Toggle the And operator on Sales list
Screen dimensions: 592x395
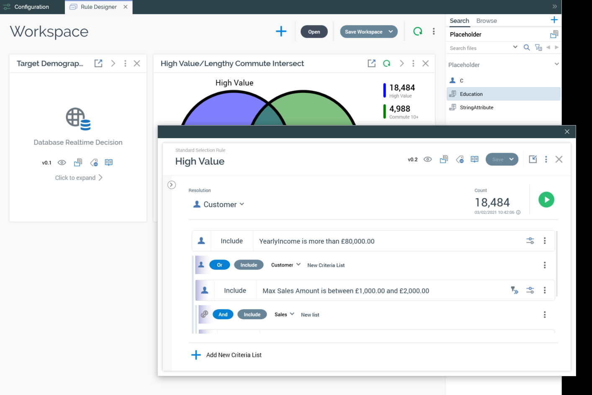click(223, 315)
